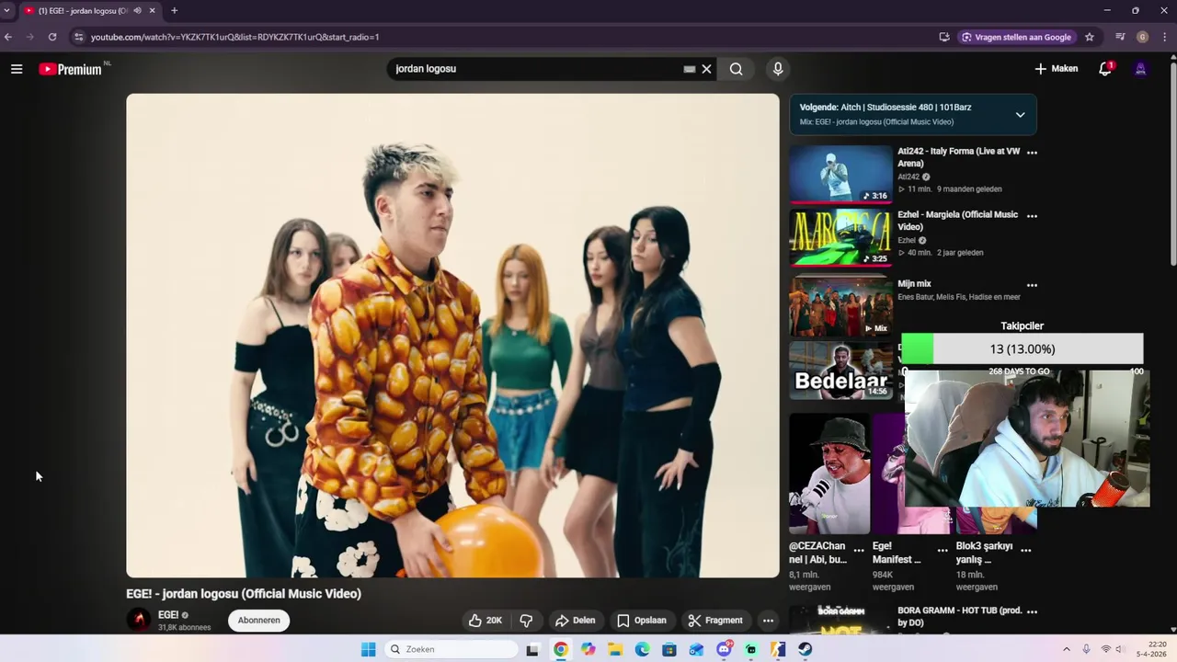Image resolution: width=1177 pixels, height=662 pixels.
Task: Switch to the EGE! browser tab
Action: pyautogui.click(x=83, y=10)
